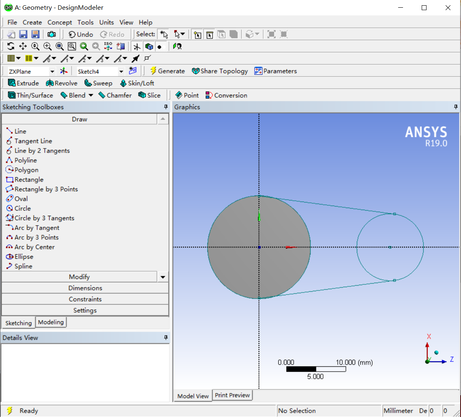Open the Sketch4 sketch dropdown
Viewport: 461px width, 417px height.
[121, 71]
